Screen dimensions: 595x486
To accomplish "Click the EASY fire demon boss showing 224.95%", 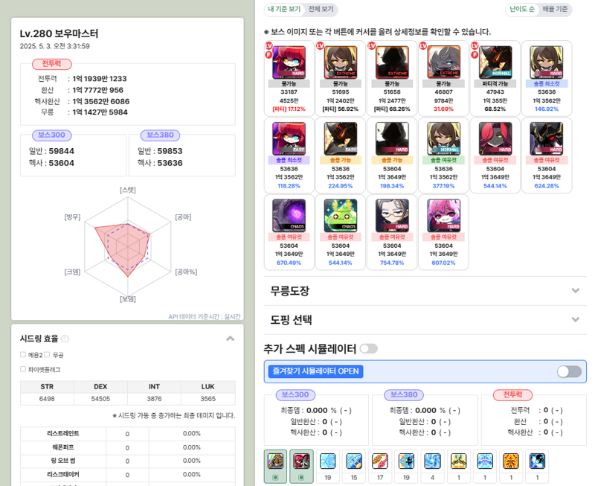I will [341, 138].
